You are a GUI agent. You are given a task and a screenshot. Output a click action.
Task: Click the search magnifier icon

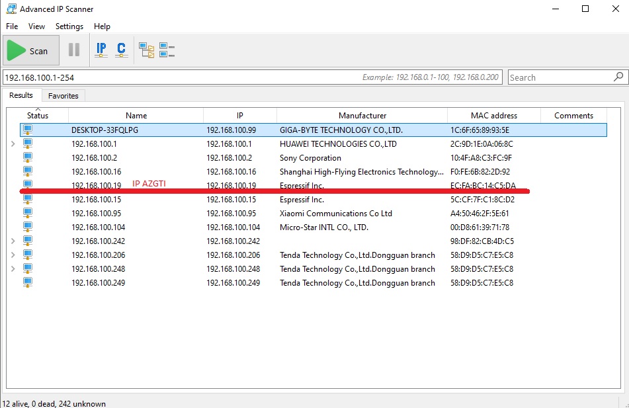(618, 77)
